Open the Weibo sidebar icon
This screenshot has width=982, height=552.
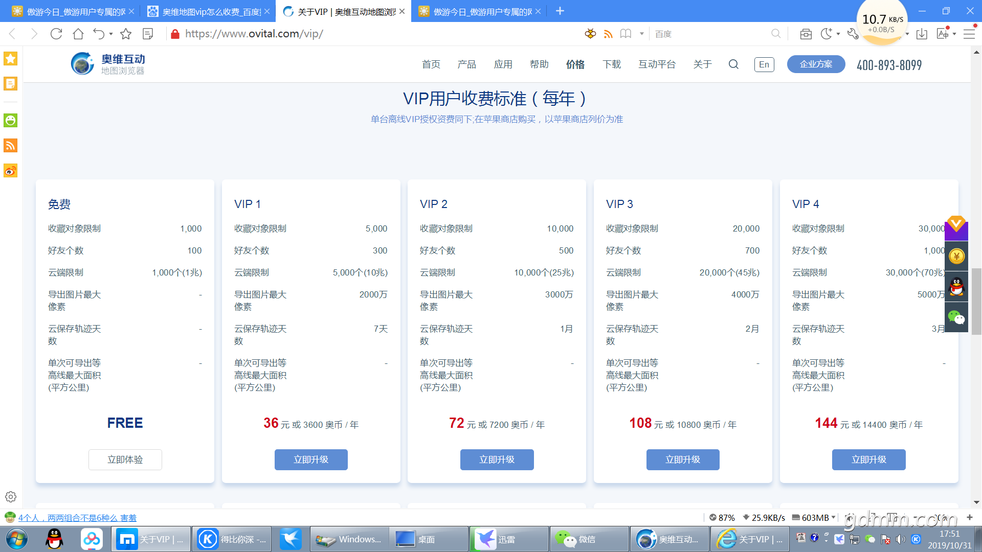[x=11, y=171]
